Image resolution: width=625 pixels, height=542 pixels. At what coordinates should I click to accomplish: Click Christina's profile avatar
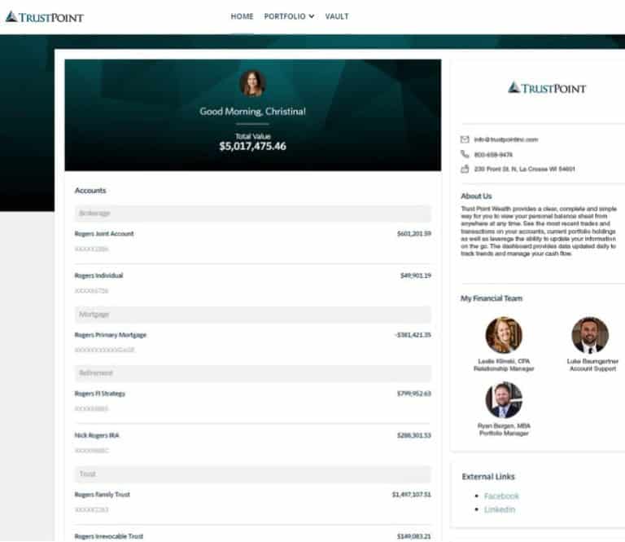click(x=253, y=83)
